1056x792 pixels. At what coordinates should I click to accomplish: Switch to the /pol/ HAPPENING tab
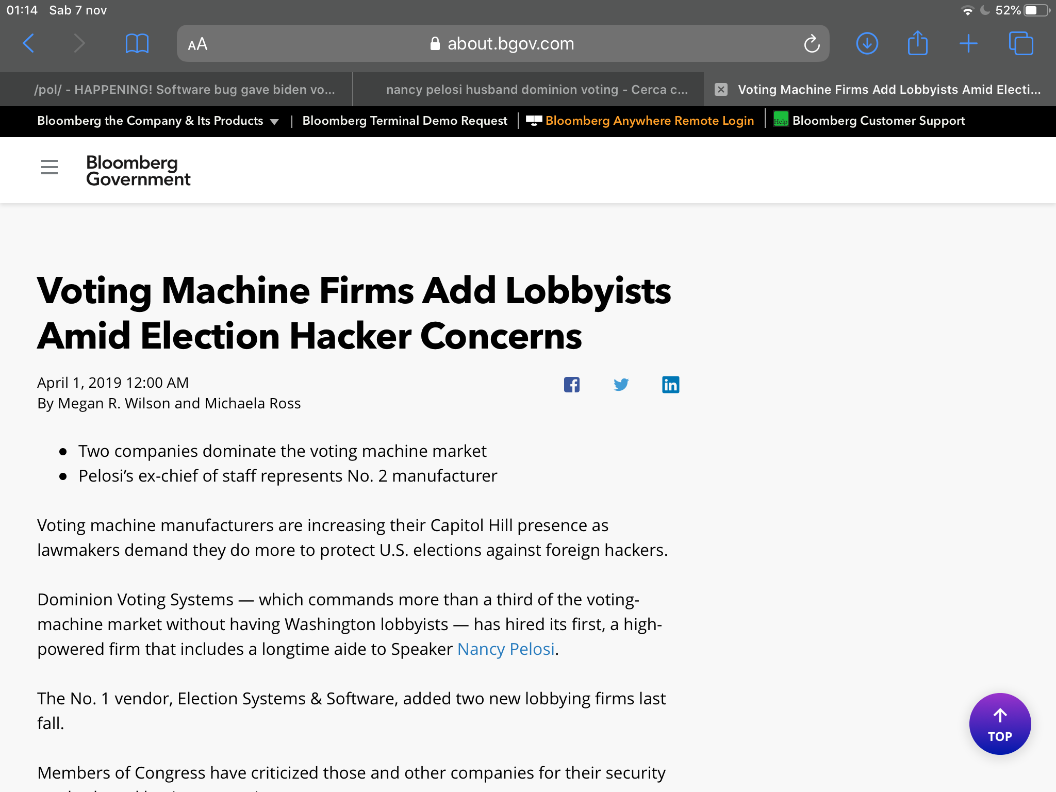click(176, 89)
